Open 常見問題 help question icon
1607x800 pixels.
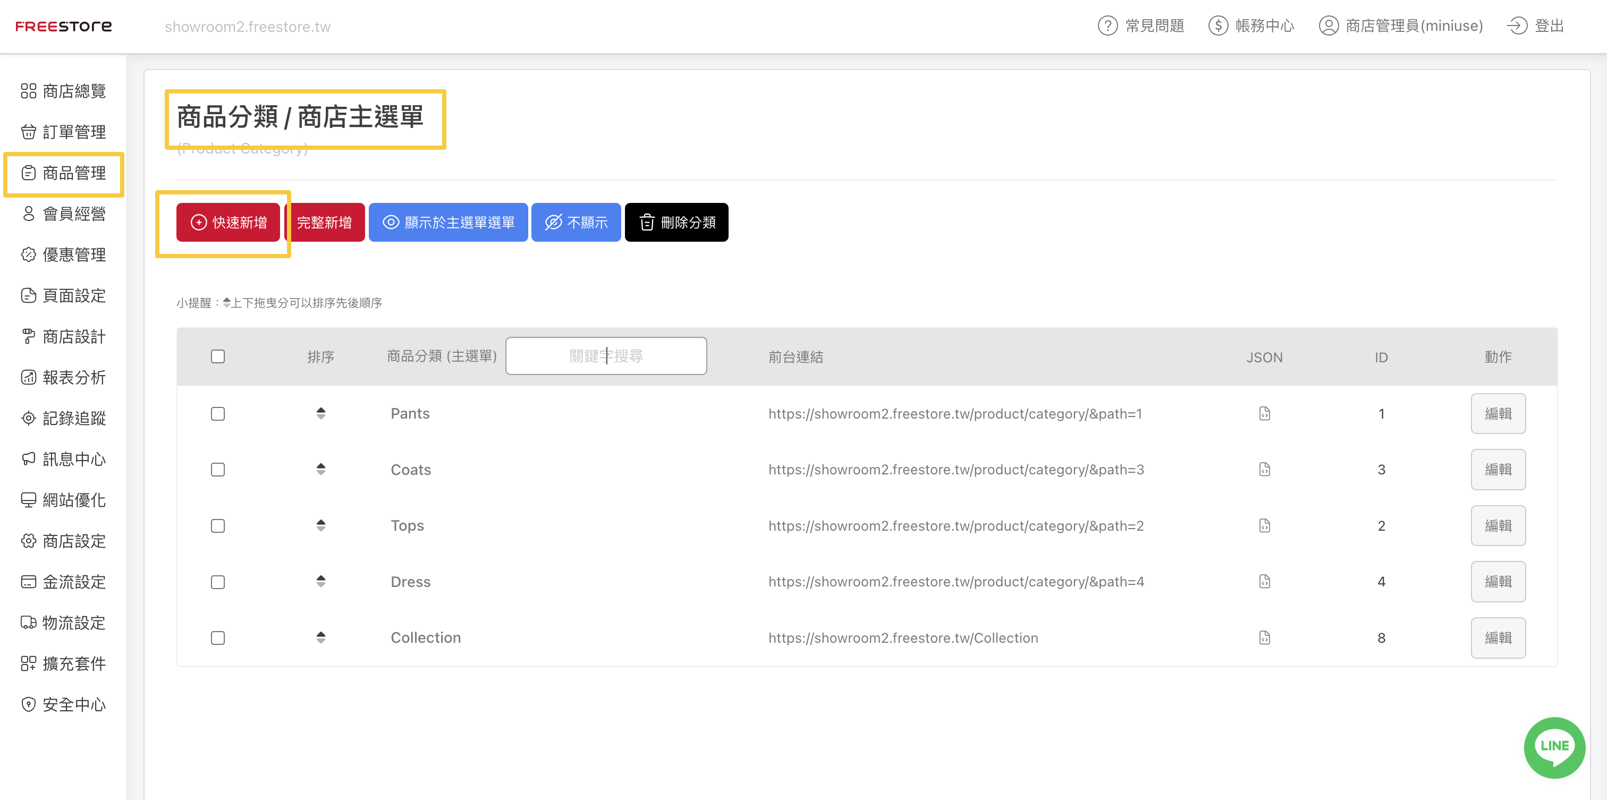tap(1107, 26)
